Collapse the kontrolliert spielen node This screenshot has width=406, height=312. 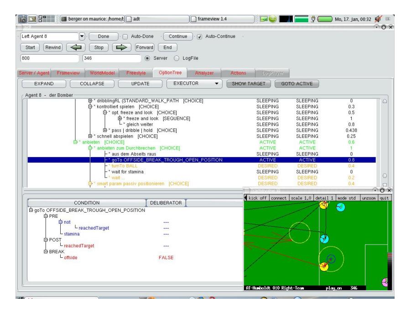click(90, 107)
